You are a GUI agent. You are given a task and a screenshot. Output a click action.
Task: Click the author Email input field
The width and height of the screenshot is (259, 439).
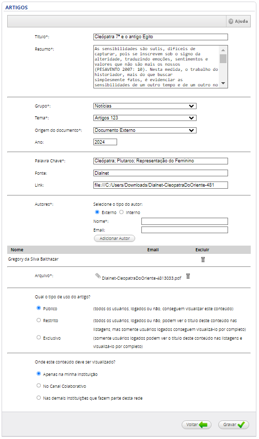[184, 230]
